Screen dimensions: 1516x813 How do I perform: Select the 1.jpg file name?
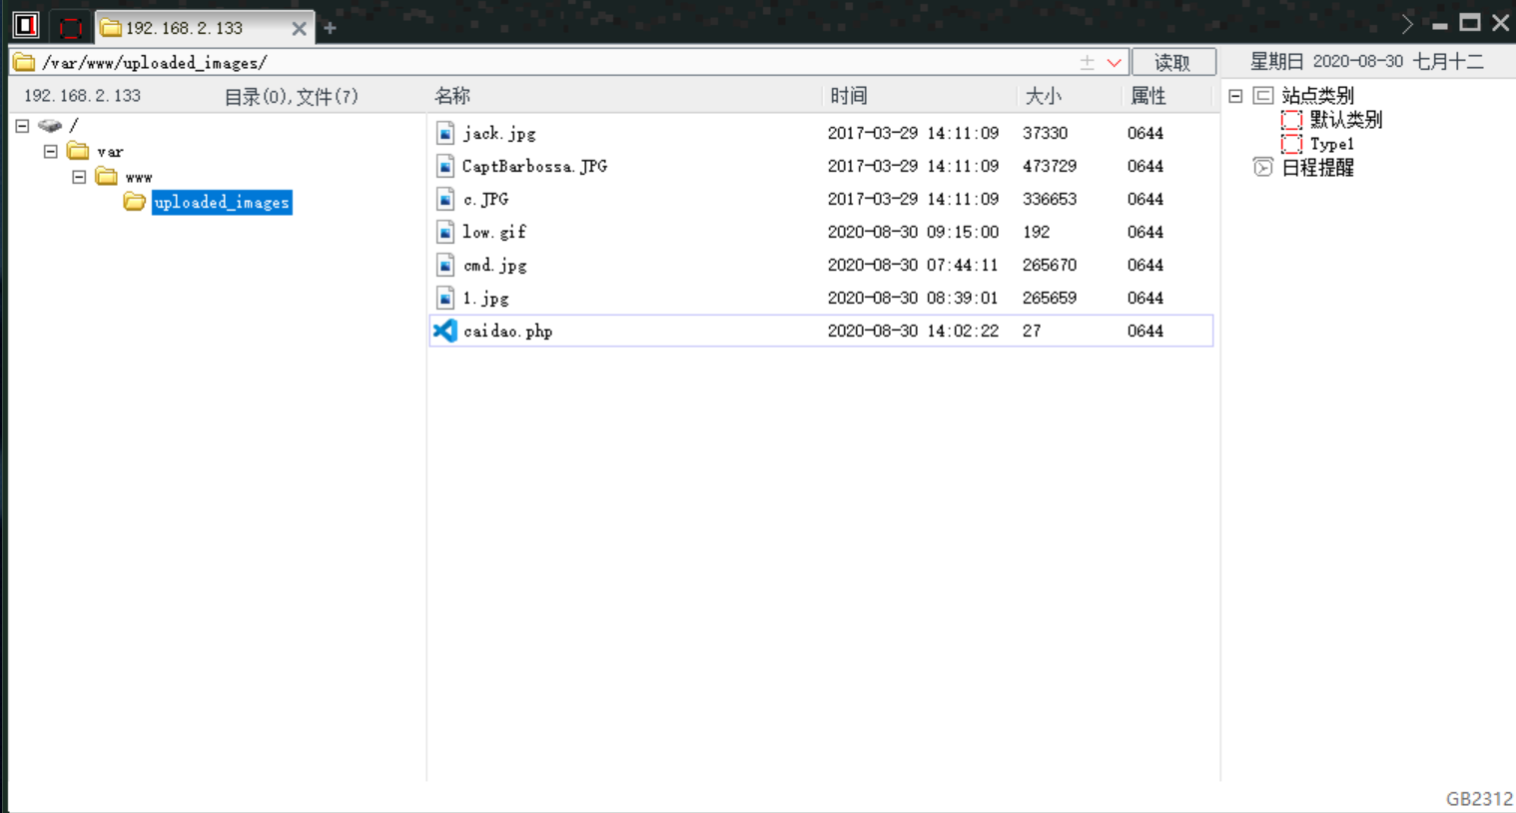(x=486, y=298)
